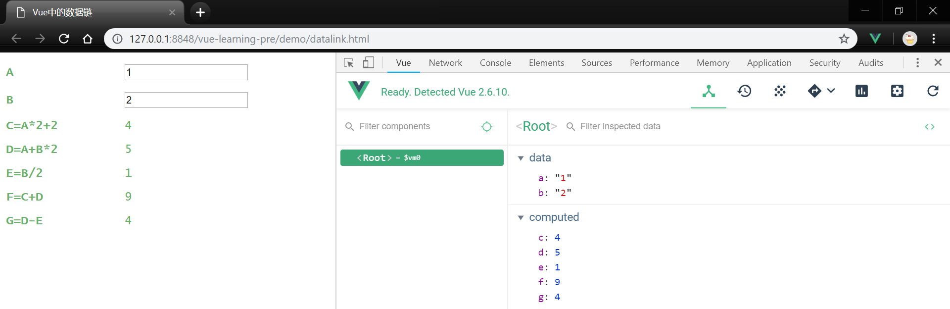950x309 pixels.
Task: Open dropdown arrow next to routing icon
Action: coord(831,91)
